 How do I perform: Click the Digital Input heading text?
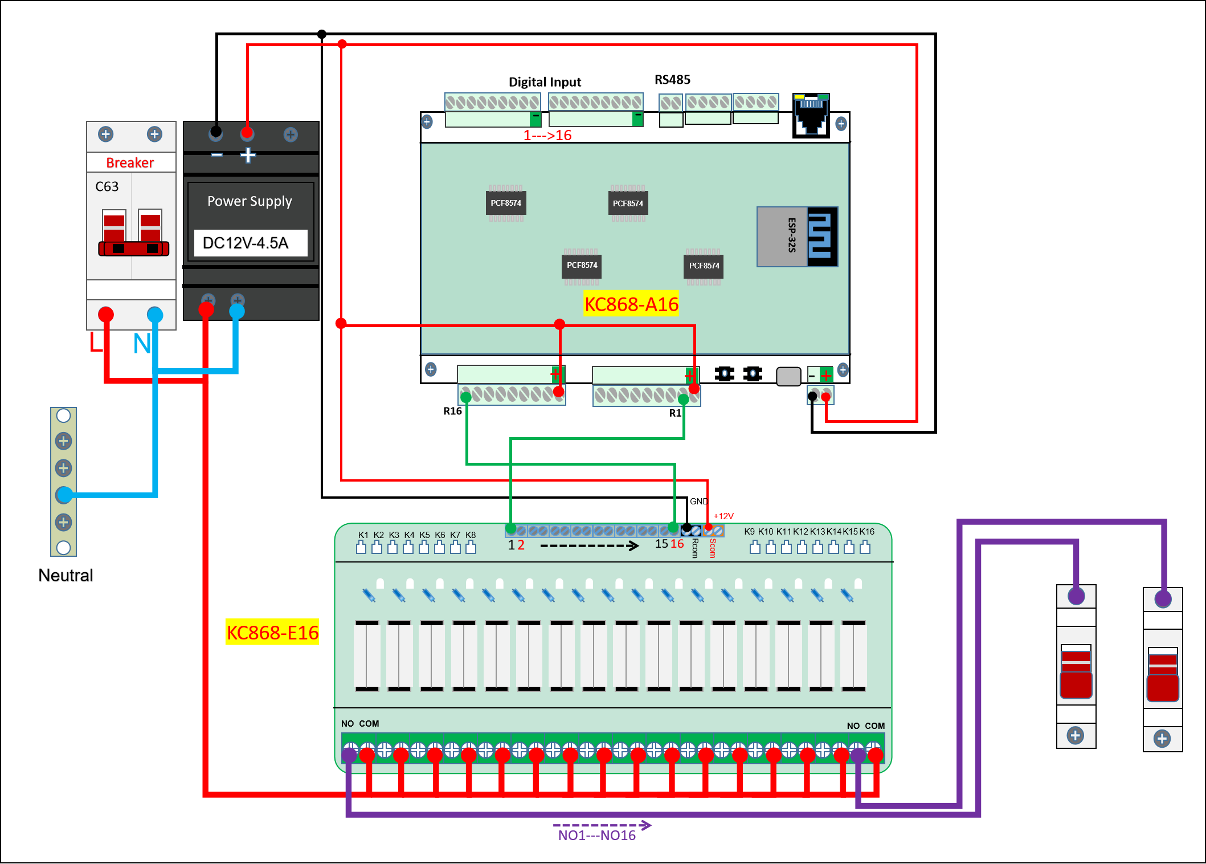coord(545,82)
